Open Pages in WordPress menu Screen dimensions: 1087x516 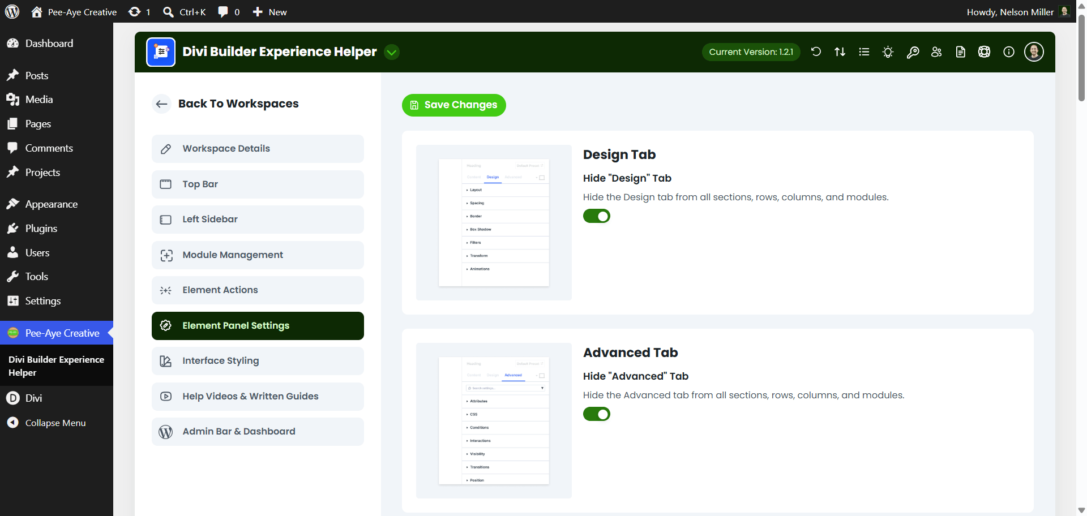click(x=57, y=124)
